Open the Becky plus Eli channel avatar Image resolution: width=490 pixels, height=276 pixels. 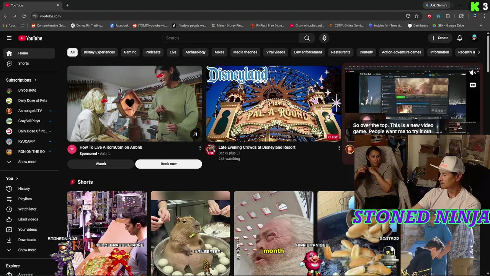(211, 149)
